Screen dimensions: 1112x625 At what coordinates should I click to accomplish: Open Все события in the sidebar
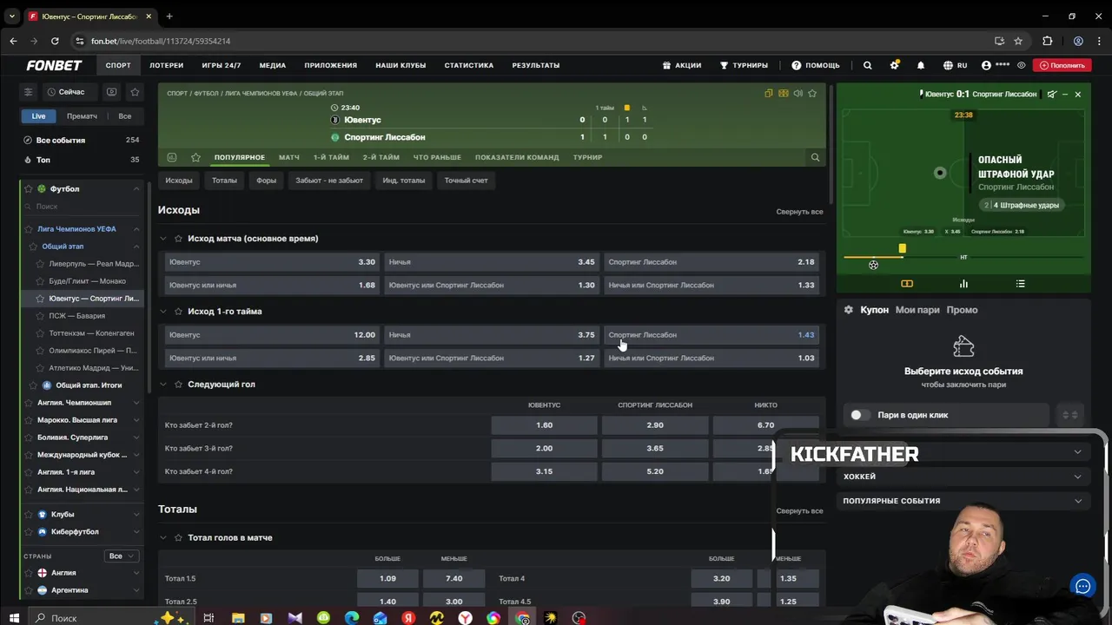[81, 140]
